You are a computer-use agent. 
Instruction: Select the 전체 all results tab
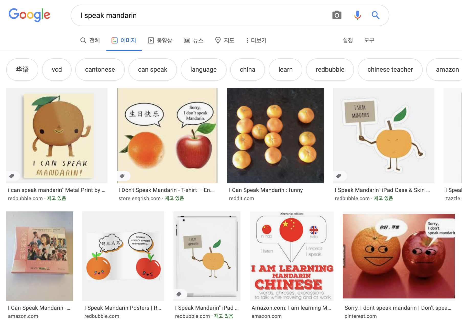coord(90,40)
